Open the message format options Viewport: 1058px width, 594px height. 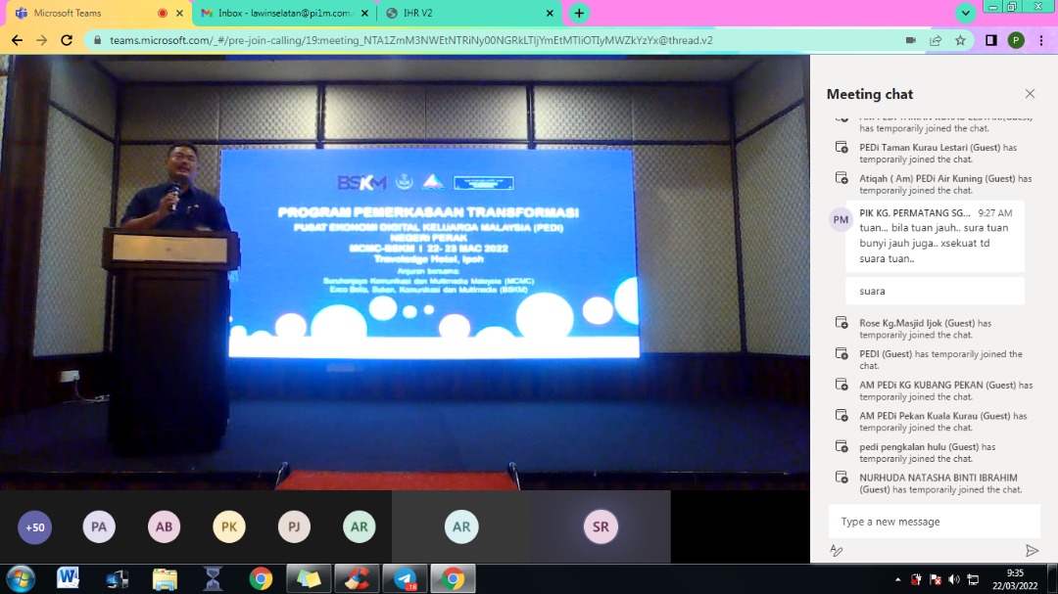(836, 551)
